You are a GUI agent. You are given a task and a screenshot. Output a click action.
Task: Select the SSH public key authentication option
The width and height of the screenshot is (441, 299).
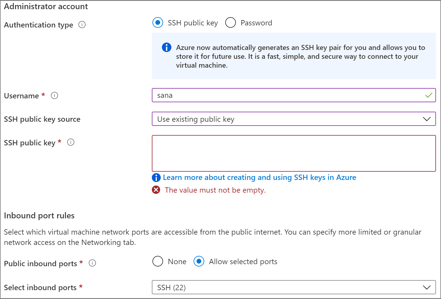(x=158, y=22)
